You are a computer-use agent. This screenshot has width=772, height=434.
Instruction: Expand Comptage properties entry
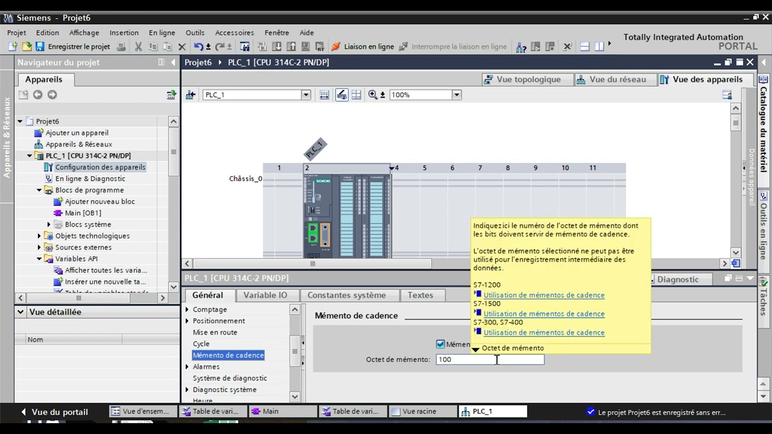click(x=188, y=309)
